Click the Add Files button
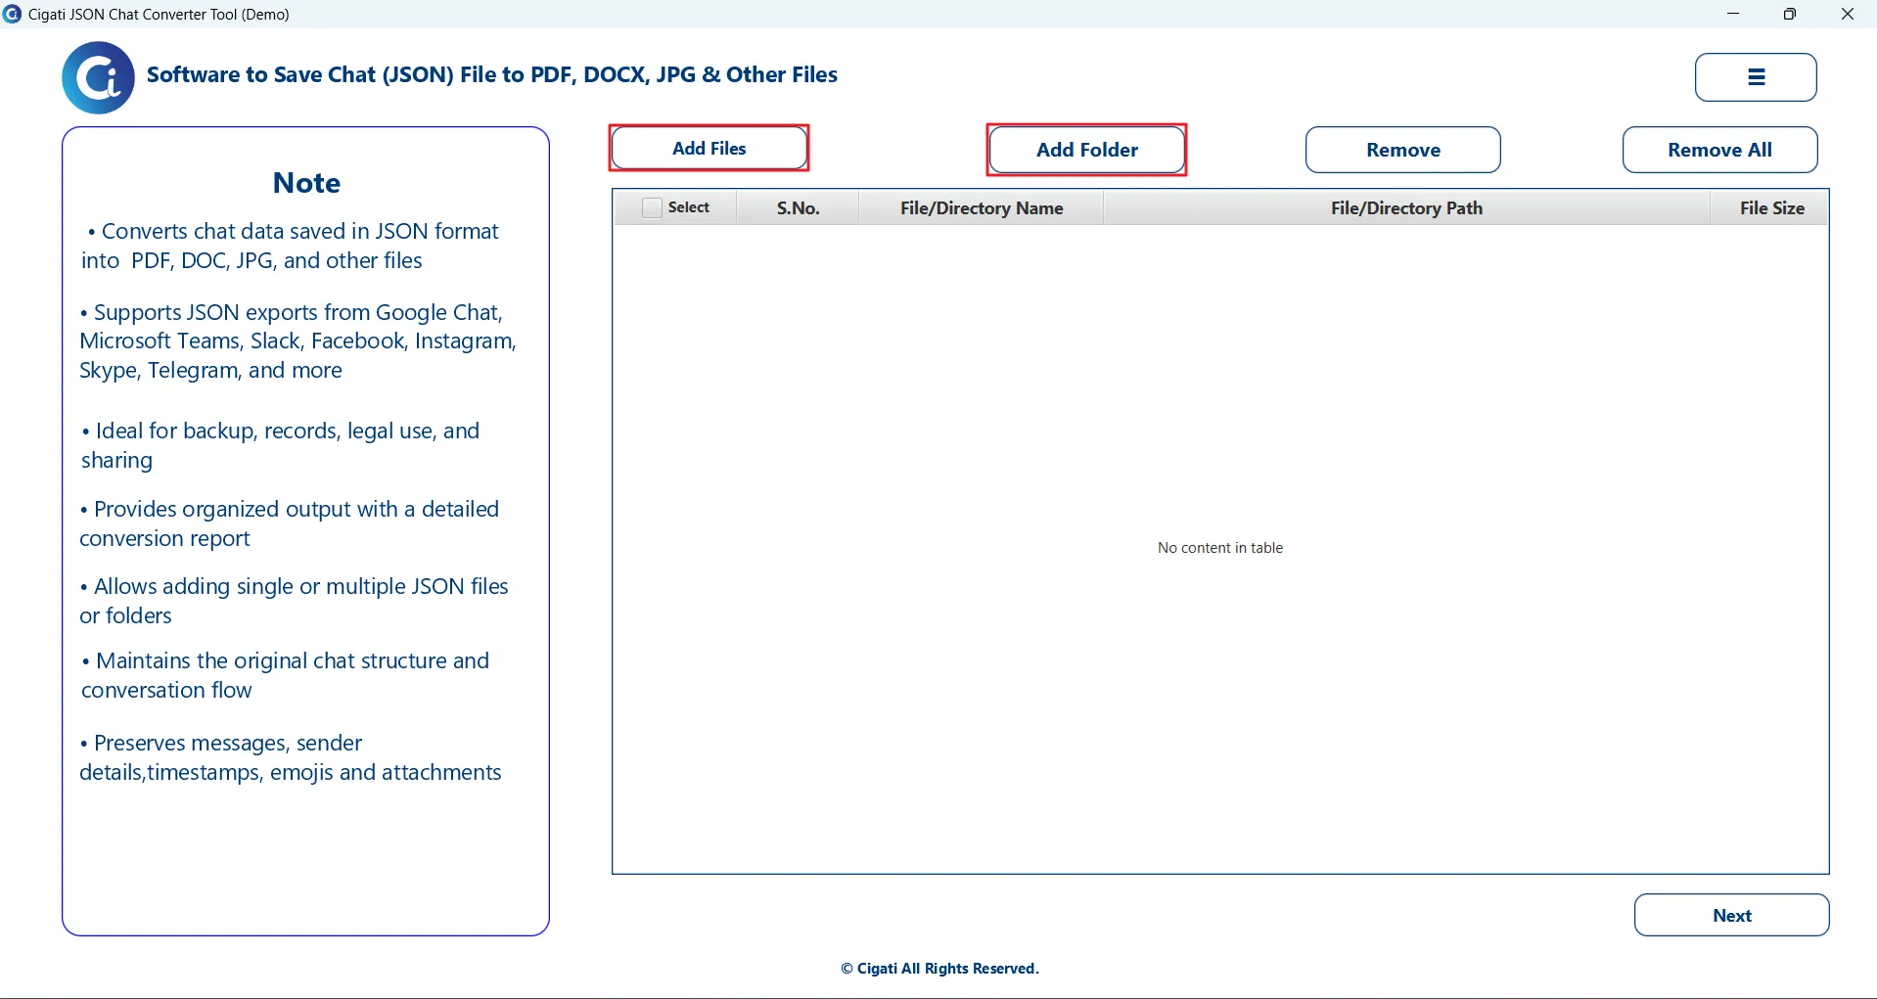The height and width of the screenshot is (999, 1877). point(710,149)
